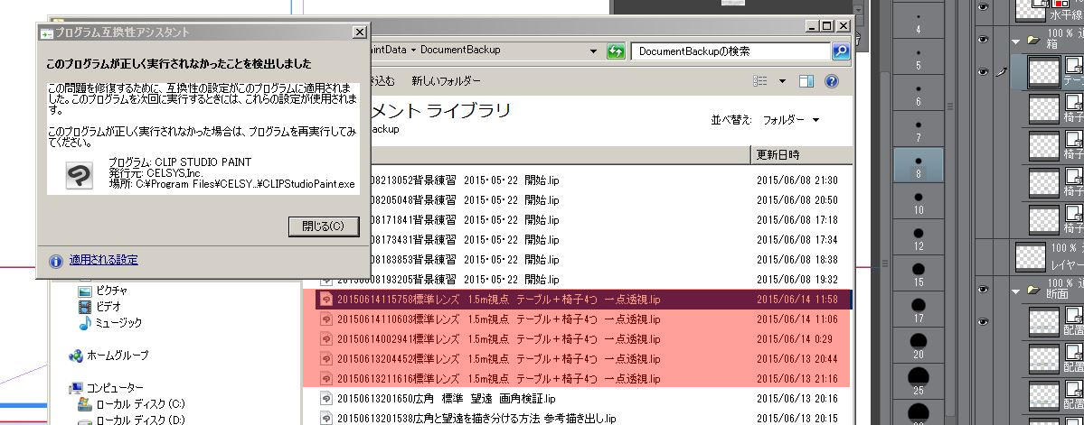Hide the 水平線 layer with its eye icon
Screen dimensions: 1084x425
[x=983, y=7]
